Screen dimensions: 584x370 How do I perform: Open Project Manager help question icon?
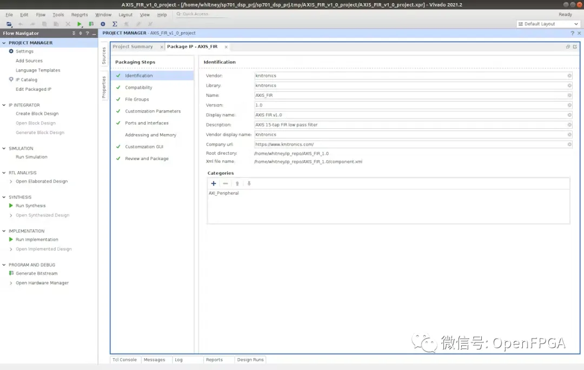[572, 33]
